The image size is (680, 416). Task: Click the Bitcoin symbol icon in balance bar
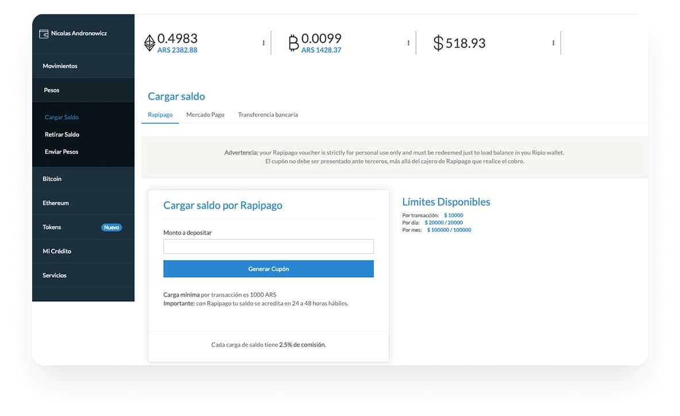[x=293, y=43]
